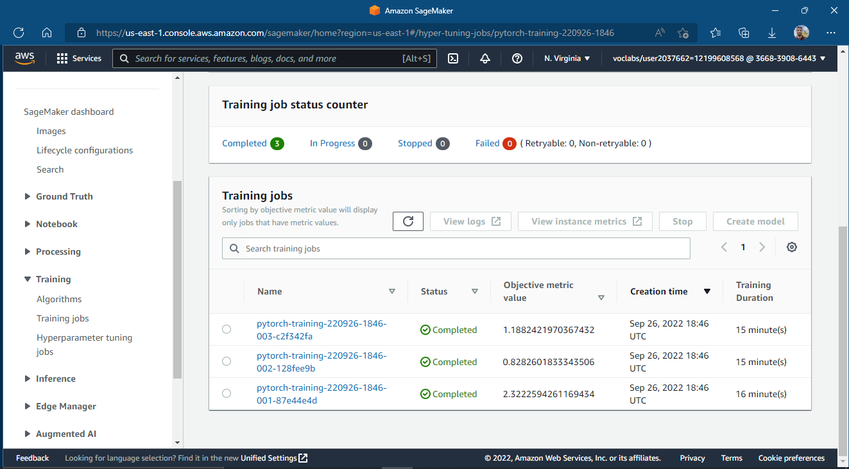Click the Search training jobs field

point(456,248)
